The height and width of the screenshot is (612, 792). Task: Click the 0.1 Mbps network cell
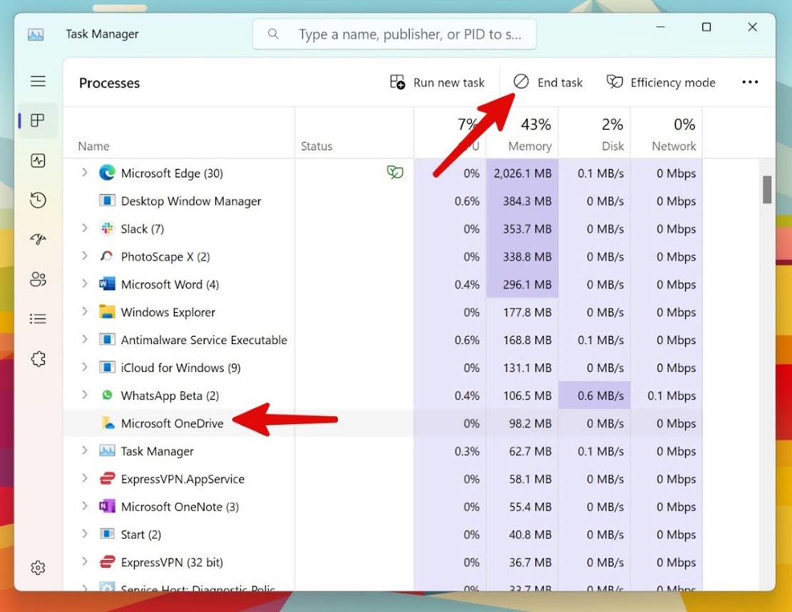[667, 395]
